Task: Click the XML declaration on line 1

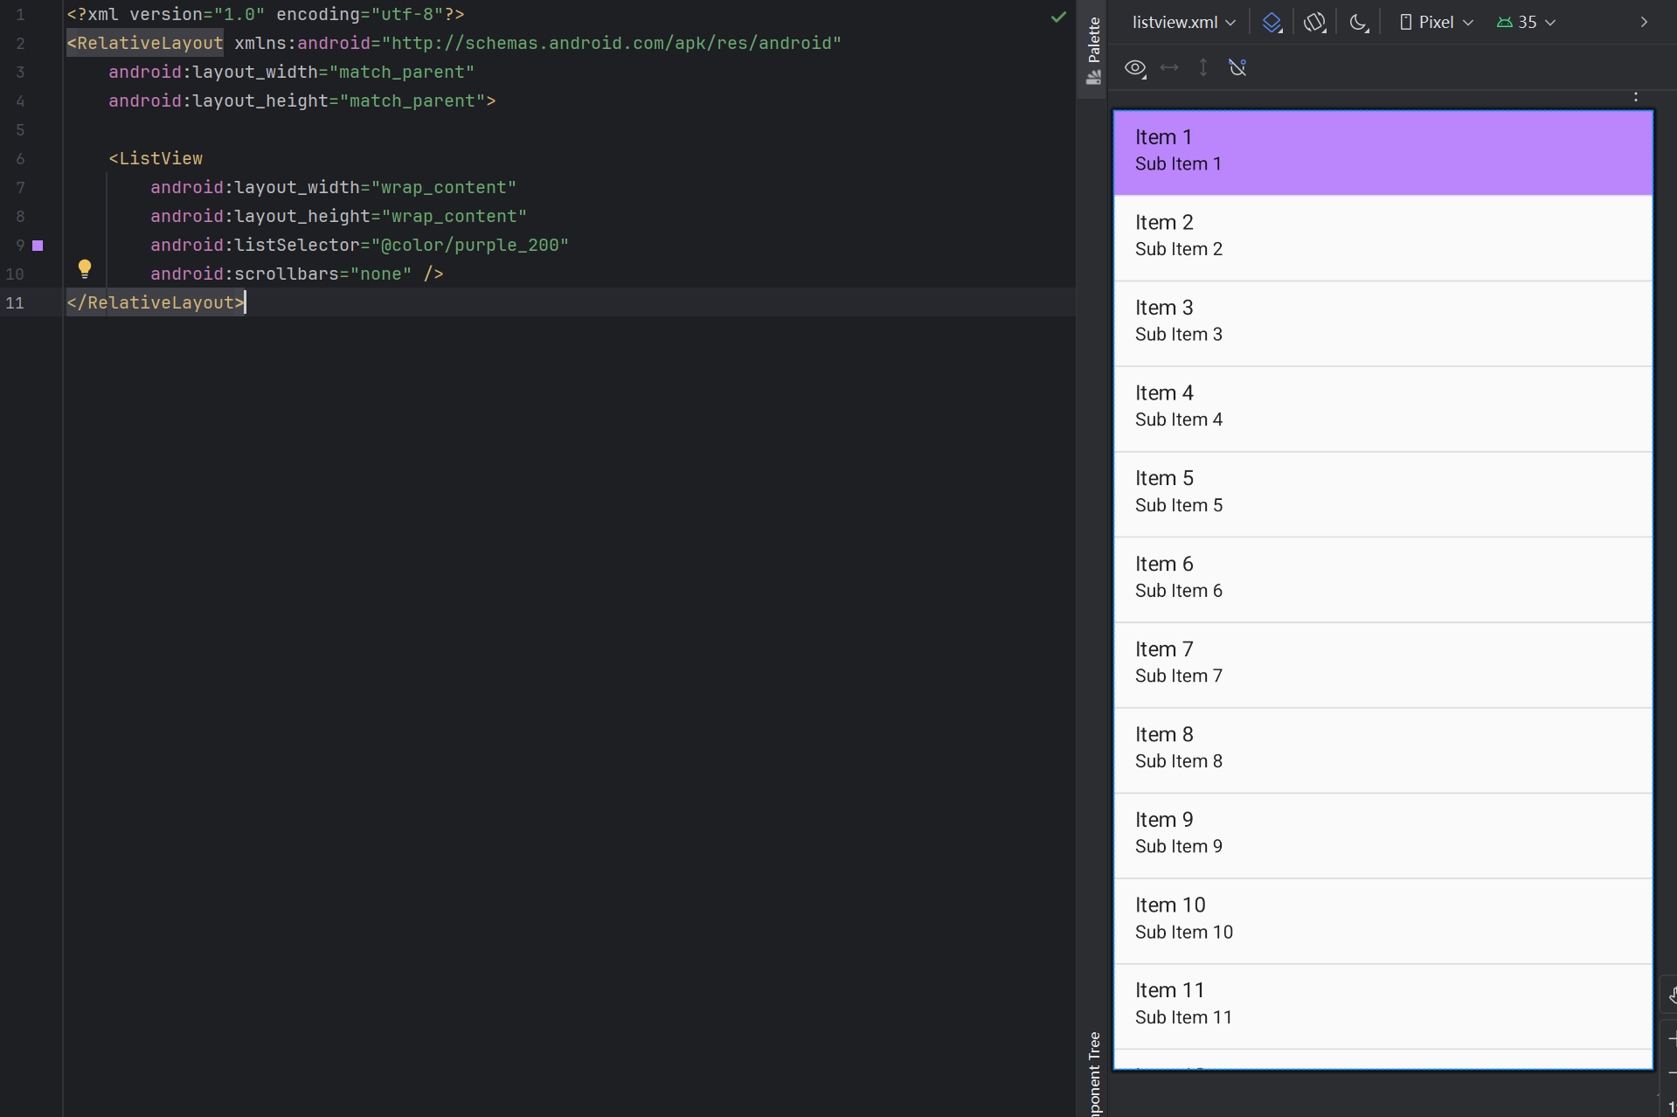Action: (266, 14)
